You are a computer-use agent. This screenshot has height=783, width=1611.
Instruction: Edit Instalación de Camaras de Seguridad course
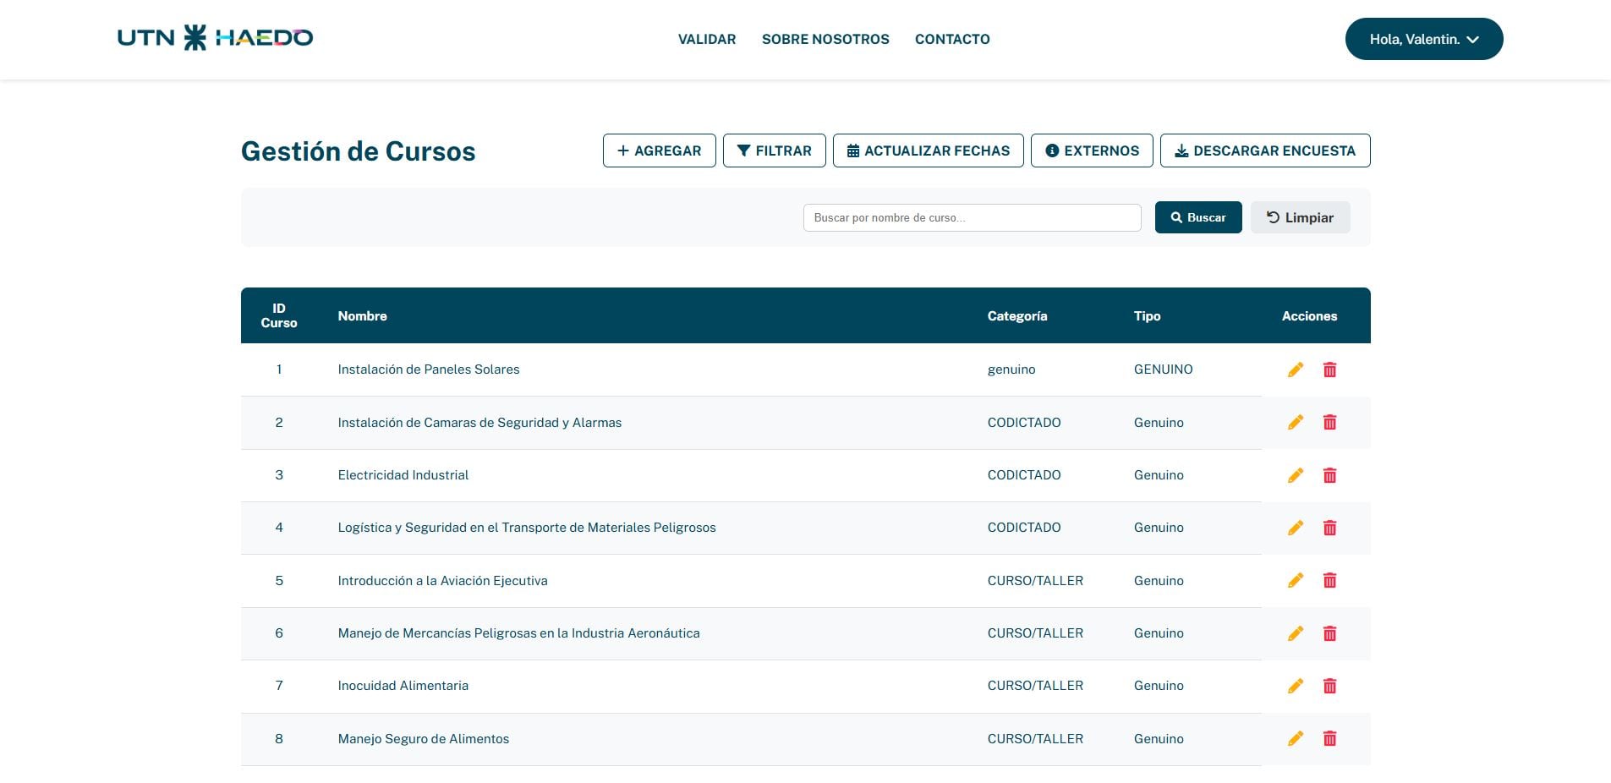(1295, 422)
